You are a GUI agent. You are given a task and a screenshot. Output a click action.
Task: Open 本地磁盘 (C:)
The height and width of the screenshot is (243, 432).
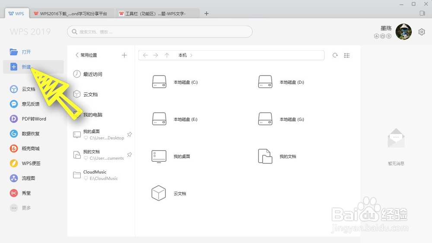[175, 82]
